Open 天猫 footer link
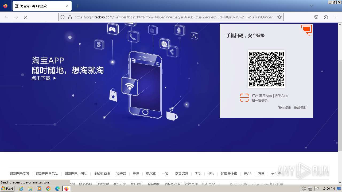The height and width of the screenshot is (192, 342). coord(136,174)
